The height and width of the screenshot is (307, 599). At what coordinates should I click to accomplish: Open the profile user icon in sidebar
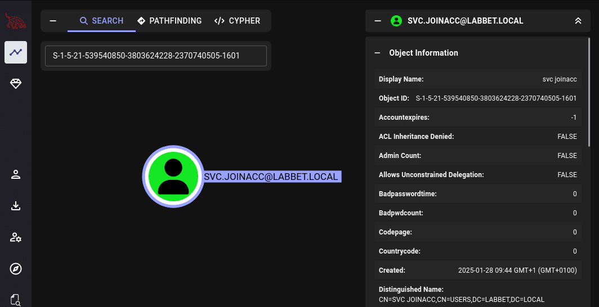(16, 175)
